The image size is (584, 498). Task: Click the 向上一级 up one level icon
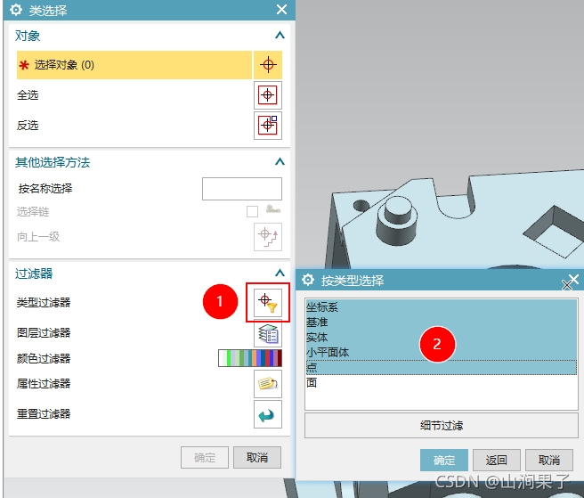coord(268,237)
